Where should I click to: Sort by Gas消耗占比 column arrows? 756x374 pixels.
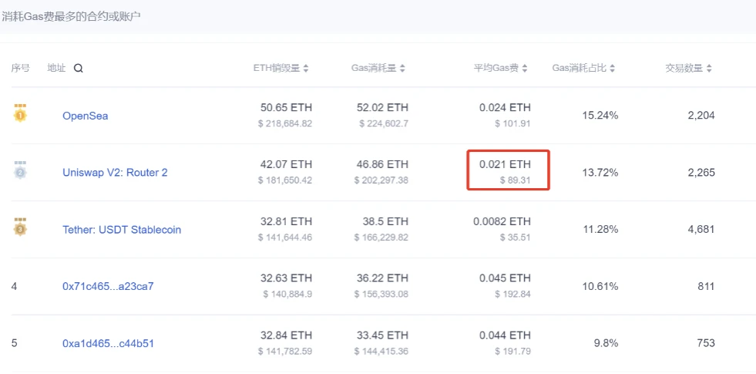[612, 69]
